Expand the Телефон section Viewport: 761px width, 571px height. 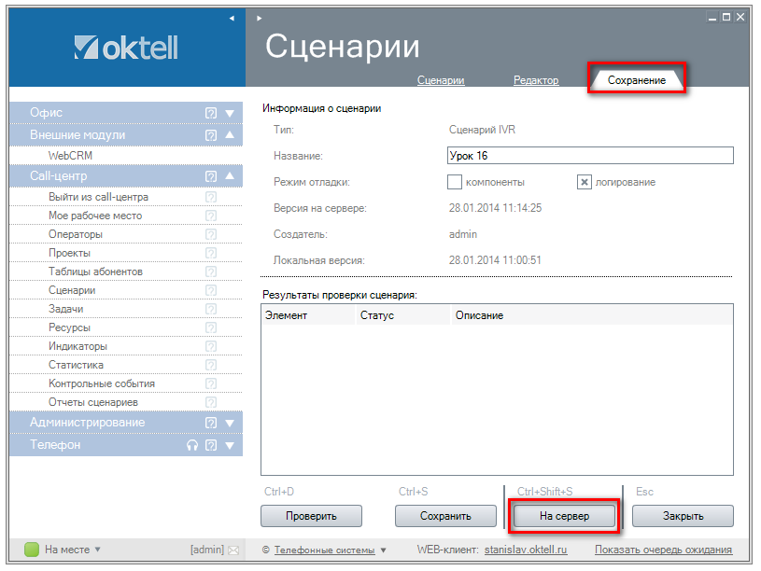pos(229,445)
